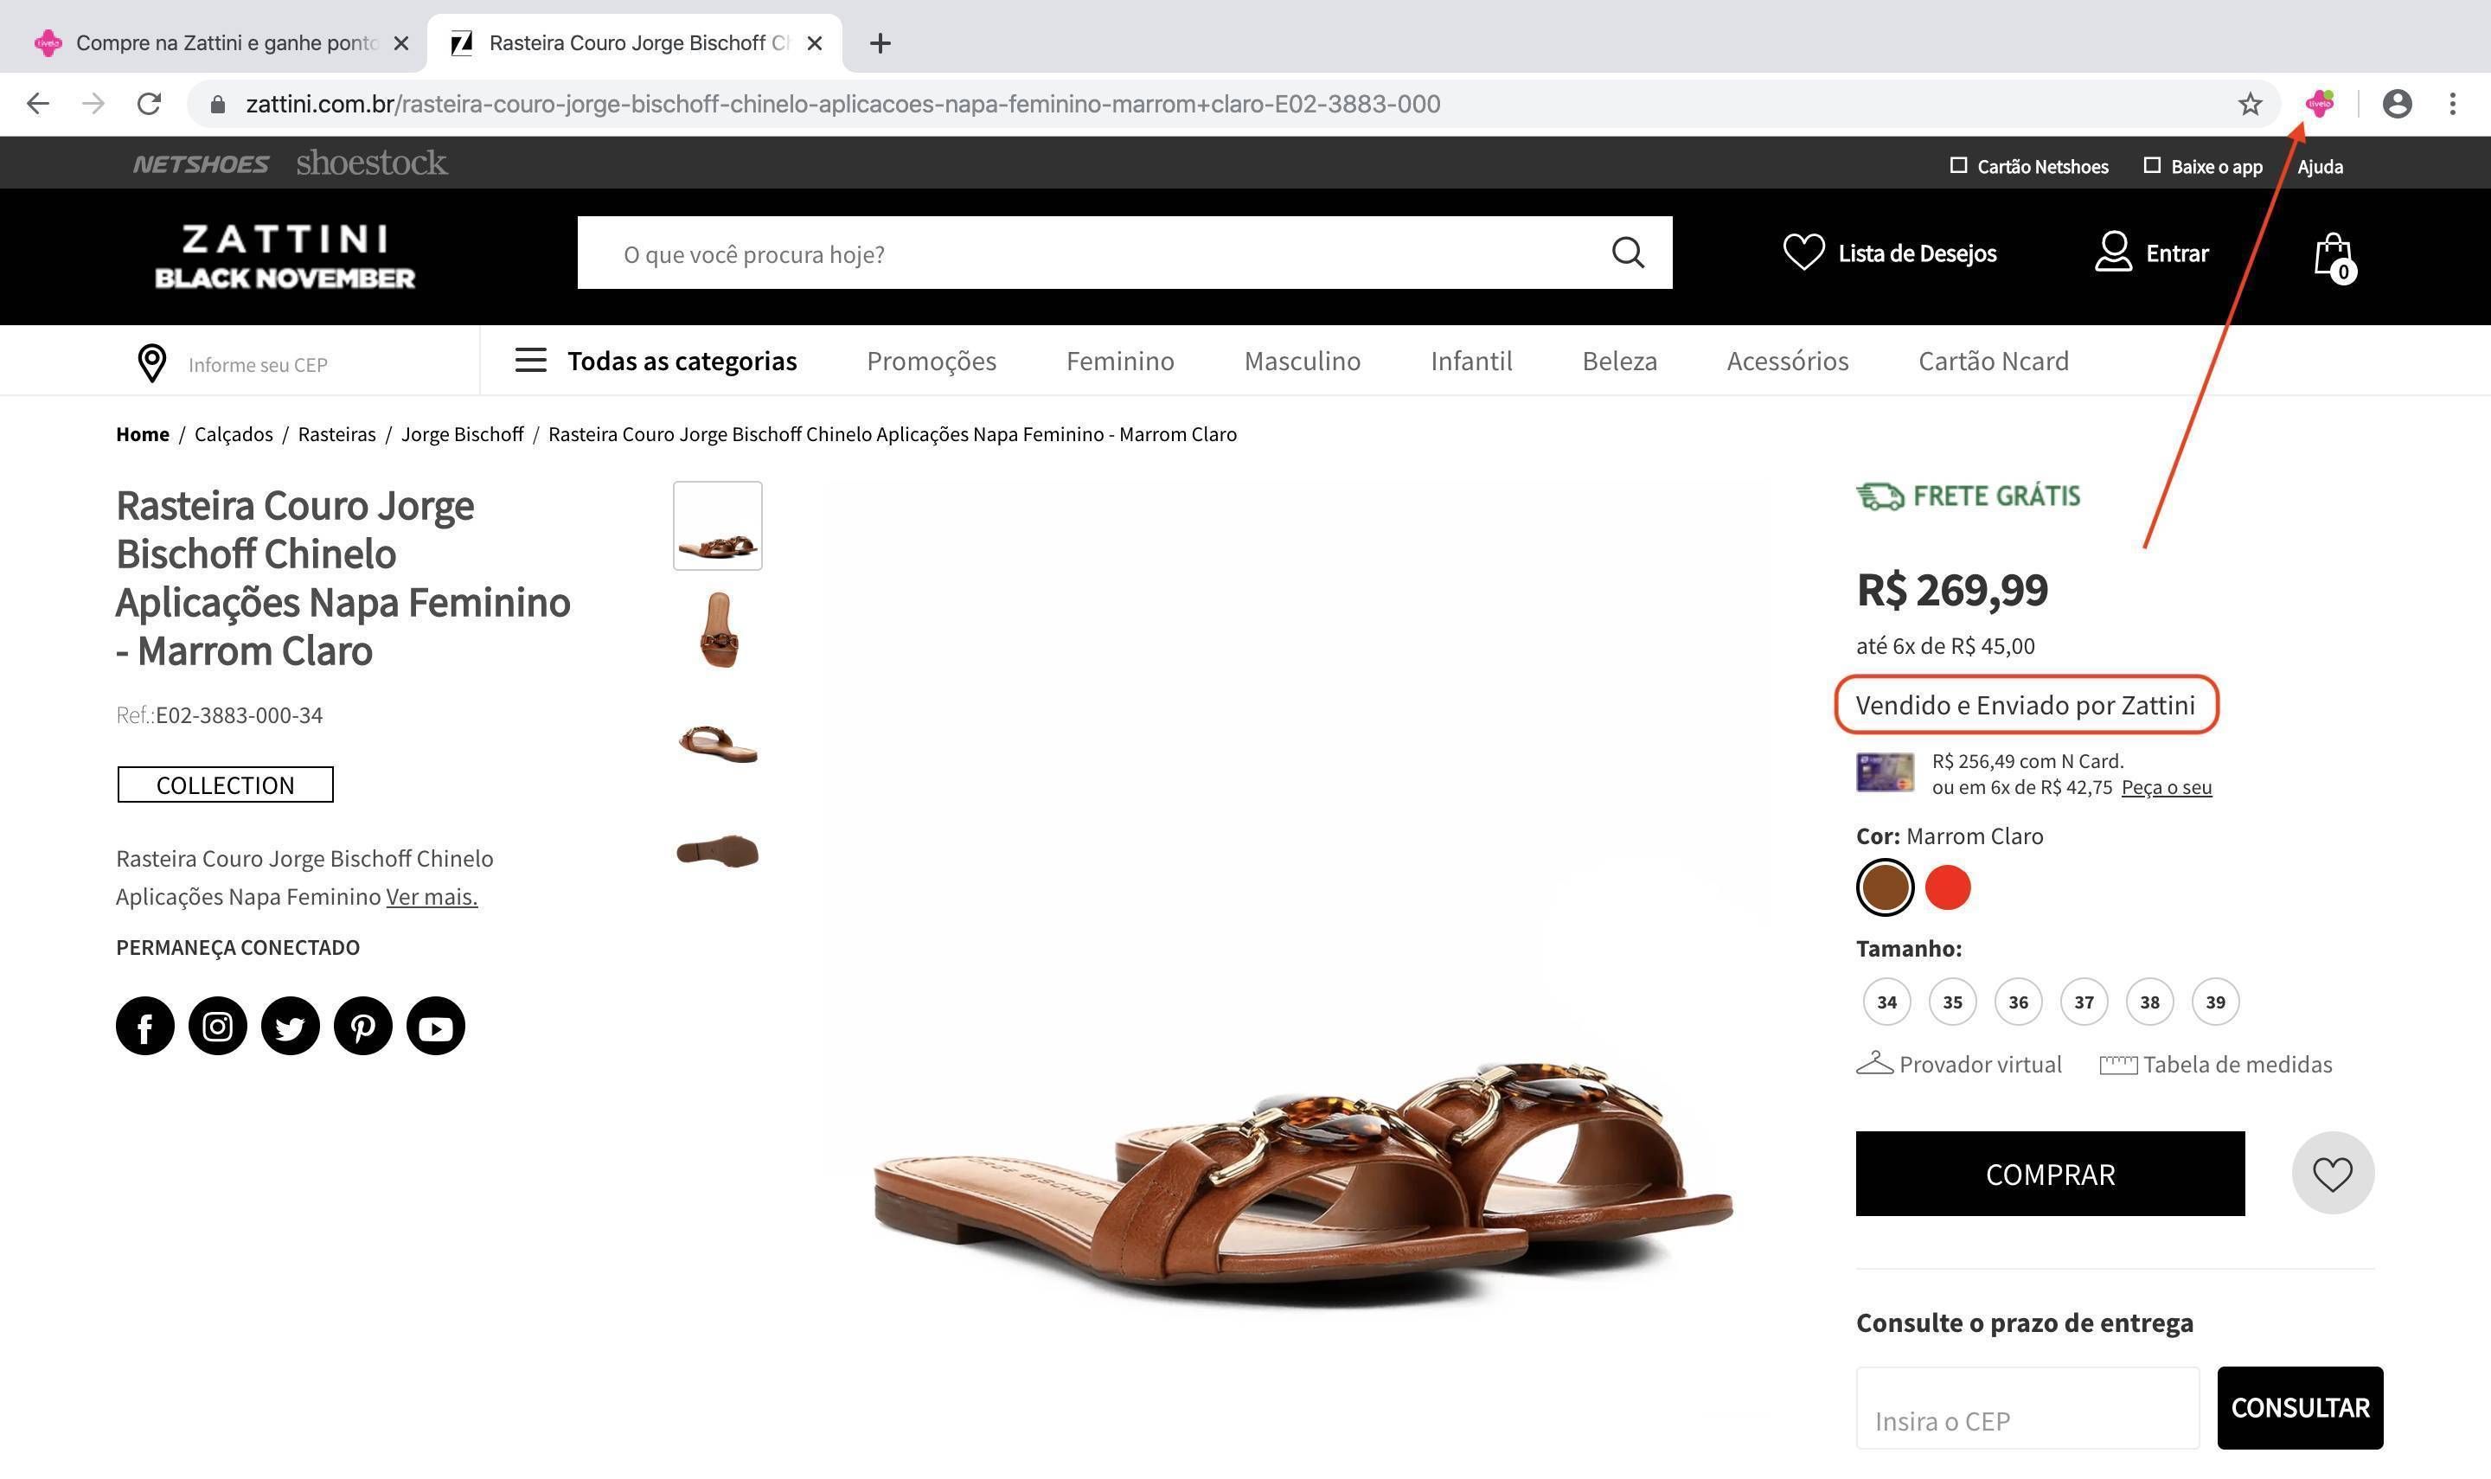2491x1479 pixels.
Task: Select size 39
Action: pyautogui.click(x=2215, y=1002)
